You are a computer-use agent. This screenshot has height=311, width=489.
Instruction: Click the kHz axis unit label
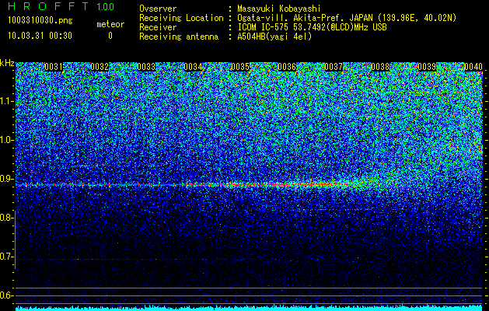(x=7, y=63)
